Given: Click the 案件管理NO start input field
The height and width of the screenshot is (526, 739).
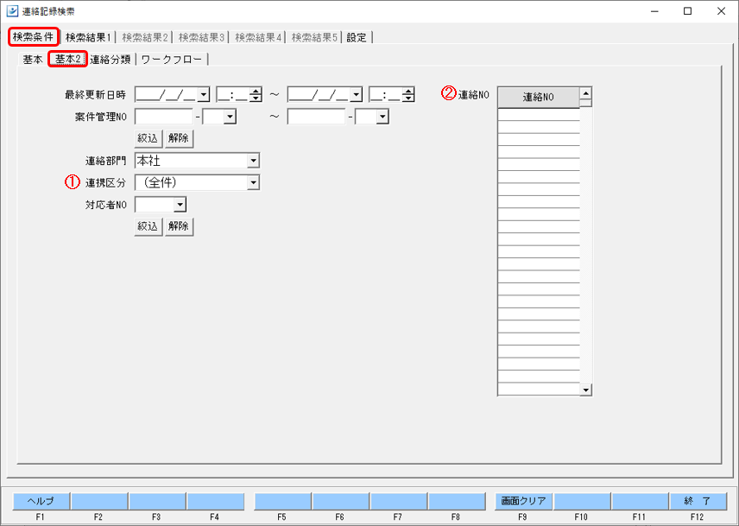Looking at the screenshot, I should (164, 117).
